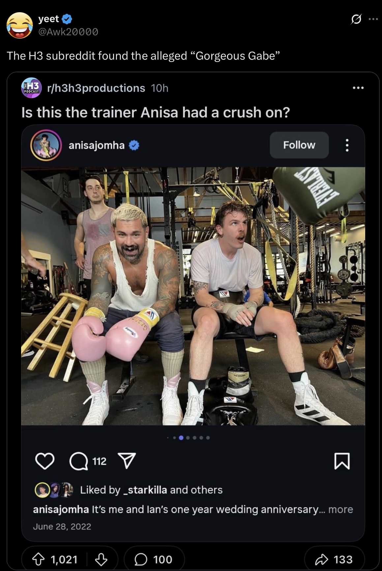The image size is (382, 571).
Task: Share the Reddit post with 133 shares
Action: coord(334,559)
